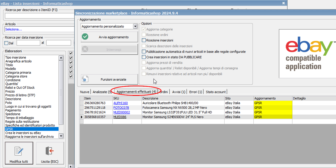Viewport: 336px width, 168px height.
Task: Open SKU link MLED086
Action: (x=120, y=117)
